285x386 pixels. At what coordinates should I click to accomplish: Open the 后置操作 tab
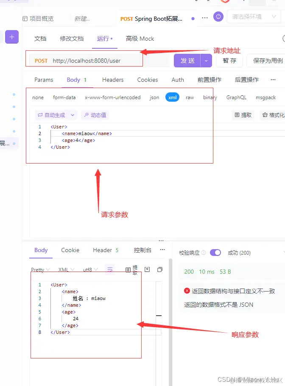click(246, 80)
